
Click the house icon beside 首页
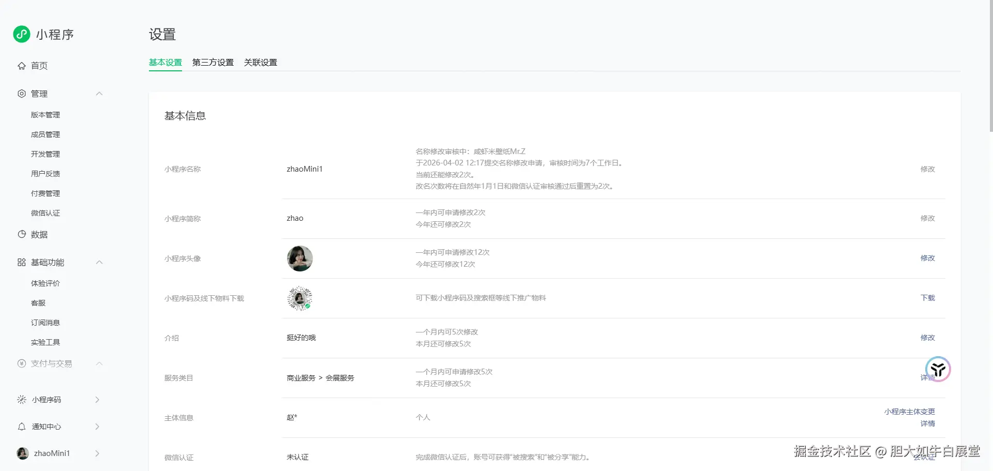pyautogui.click(x=22, y=66)
